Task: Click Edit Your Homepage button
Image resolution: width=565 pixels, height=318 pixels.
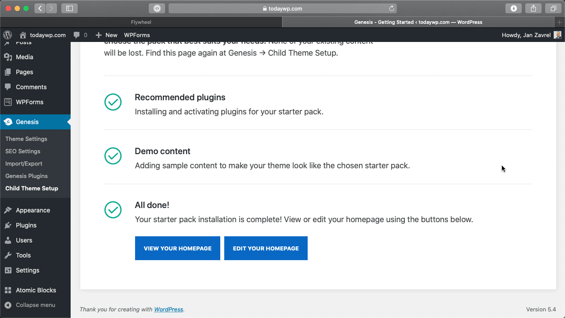Action: pos(266,248)
